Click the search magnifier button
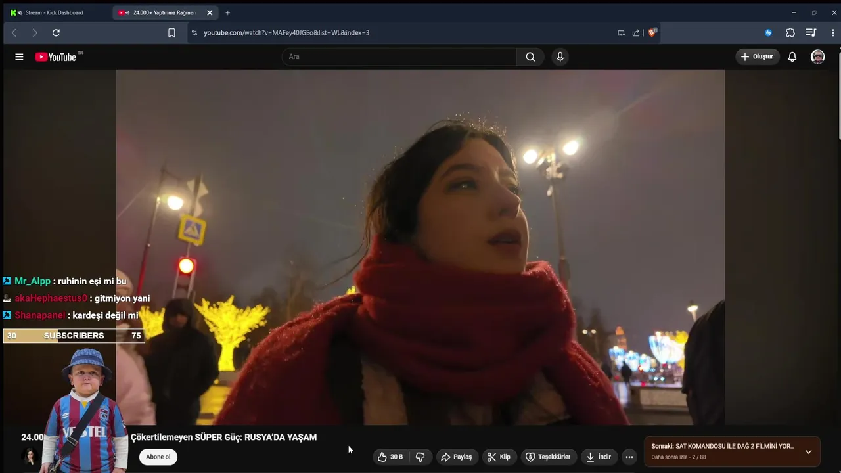This screenshot has height=473, width=841. [x=530, y=57]
